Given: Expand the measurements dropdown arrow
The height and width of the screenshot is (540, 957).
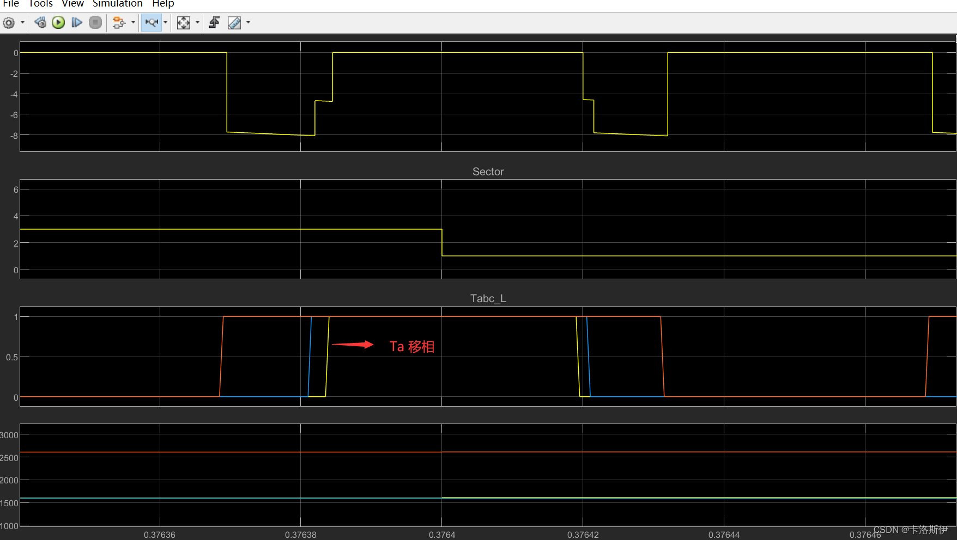Looking at the screenshot, I should point(249,23).
